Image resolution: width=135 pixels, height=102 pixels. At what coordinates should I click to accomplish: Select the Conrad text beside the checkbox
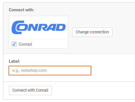click(25, 44)
